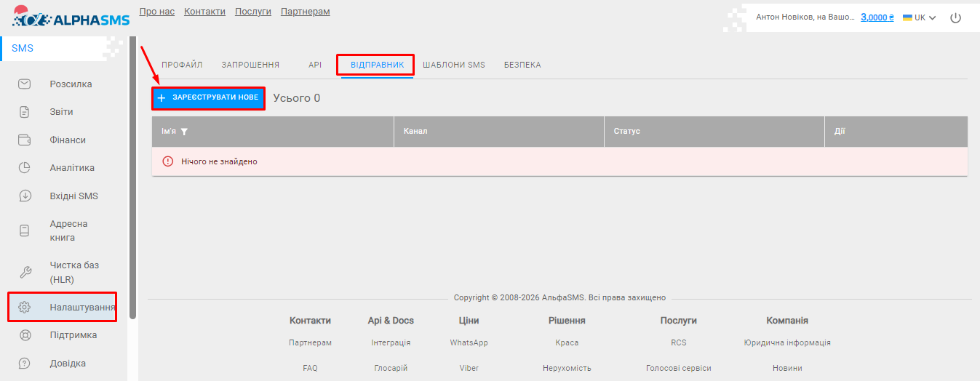This screenshot has height=381, width=980.
Task: Click the wrench icon beside Чистка баз
Action: (x=25, y=272)
